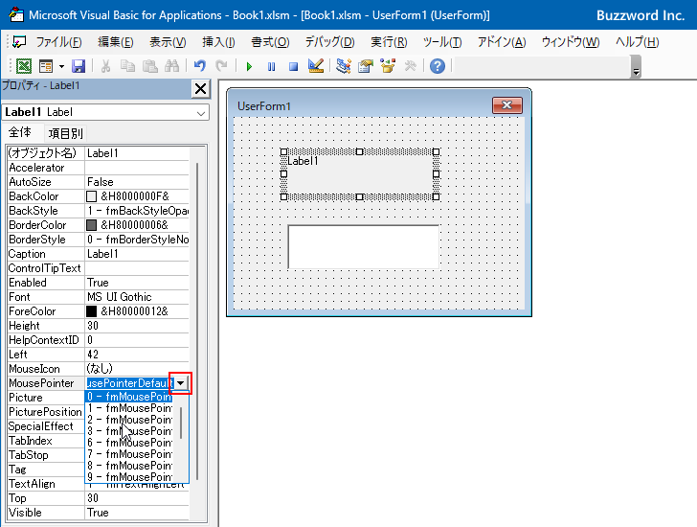Expand the Label1 object selector dropdown
Image resolution: width=697 pixels, height=527 pixels.
click(x=201, y=113)
